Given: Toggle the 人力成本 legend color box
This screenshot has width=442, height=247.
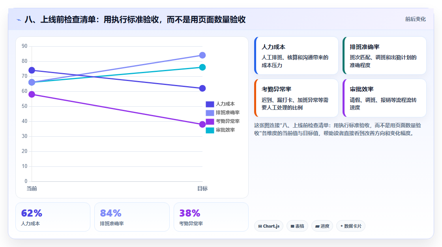Looking at the screenshot, I should [210, 104].
